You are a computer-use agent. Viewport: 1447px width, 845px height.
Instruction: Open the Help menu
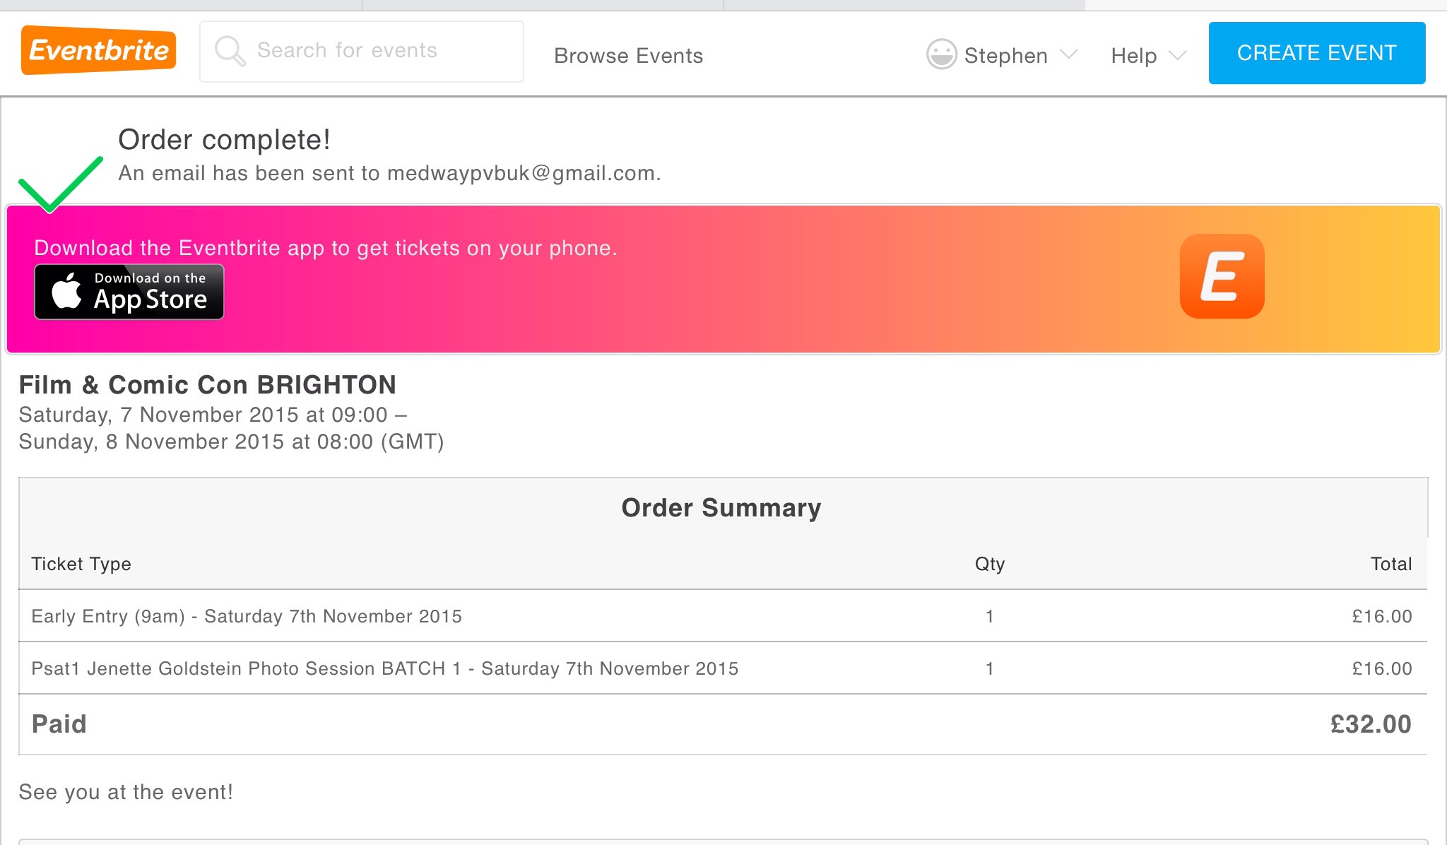(1148, 55)
